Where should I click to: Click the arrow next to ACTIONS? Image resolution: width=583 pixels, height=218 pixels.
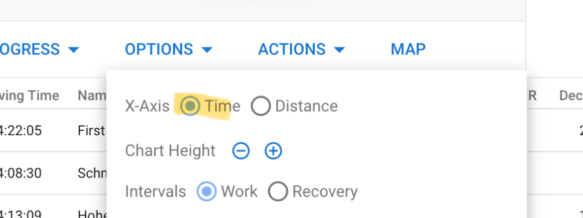point(340,50)
